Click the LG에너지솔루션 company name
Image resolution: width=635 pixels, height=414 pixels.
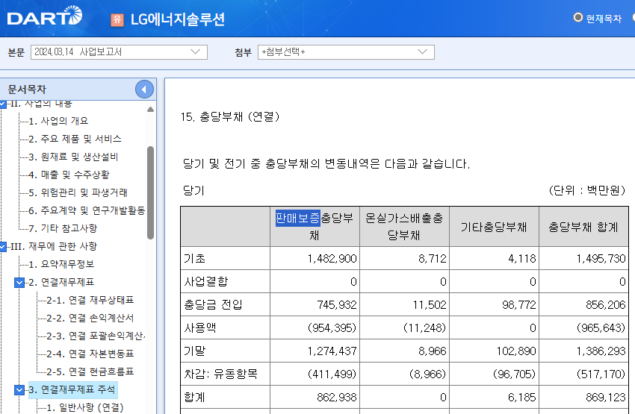coord(177,19)
